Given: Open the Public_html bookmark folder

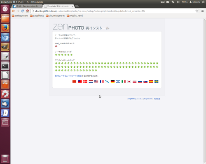Looking at the screenshot, I should [x=75, y=16].
